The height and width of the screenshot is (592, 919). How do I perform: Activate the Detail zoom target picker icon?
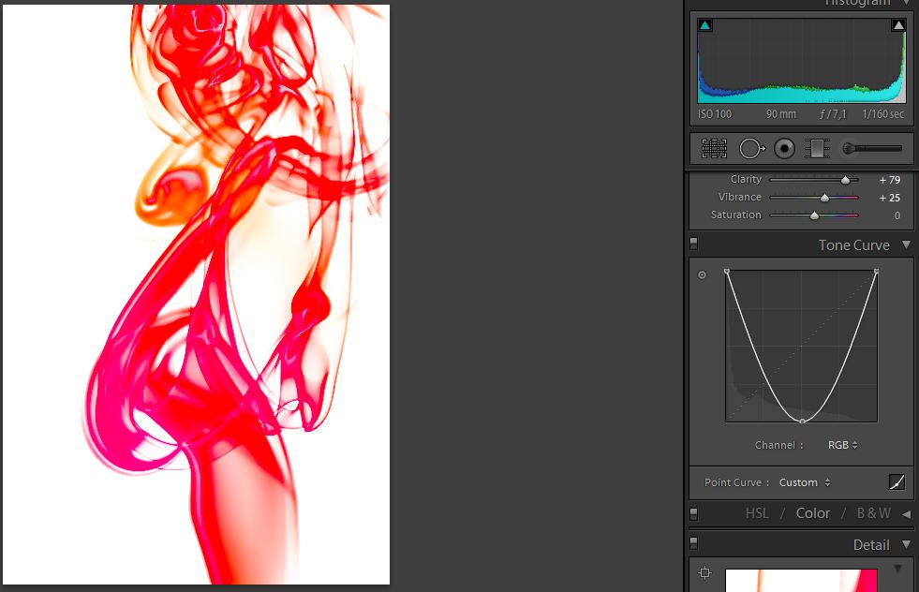(x=705, y=572)
